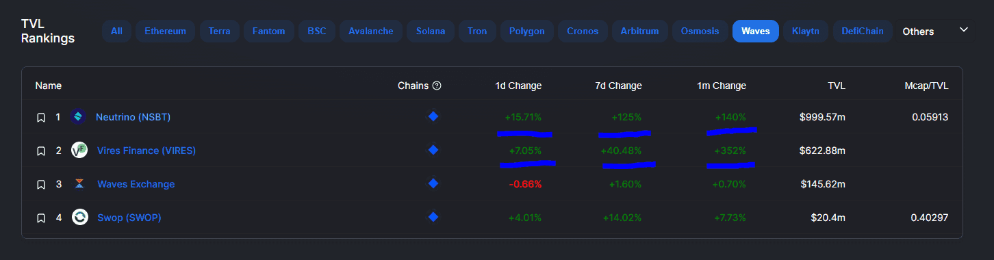The image size is (994, 260).
Task: Select the All chains filter
Action: tap(116, 31)
